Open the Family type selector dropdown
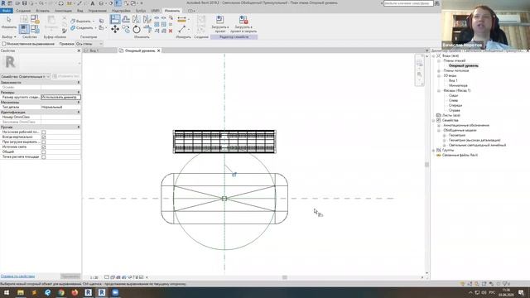This screenshot has height=298, width=530. click(26, 77)
